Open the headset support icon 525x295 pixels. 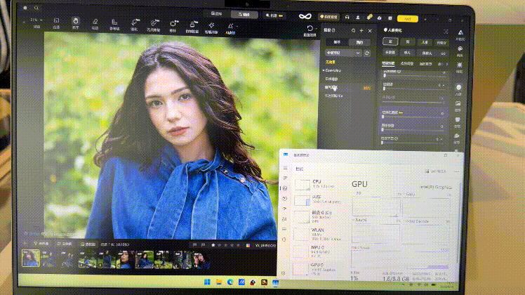click(347, 17)
